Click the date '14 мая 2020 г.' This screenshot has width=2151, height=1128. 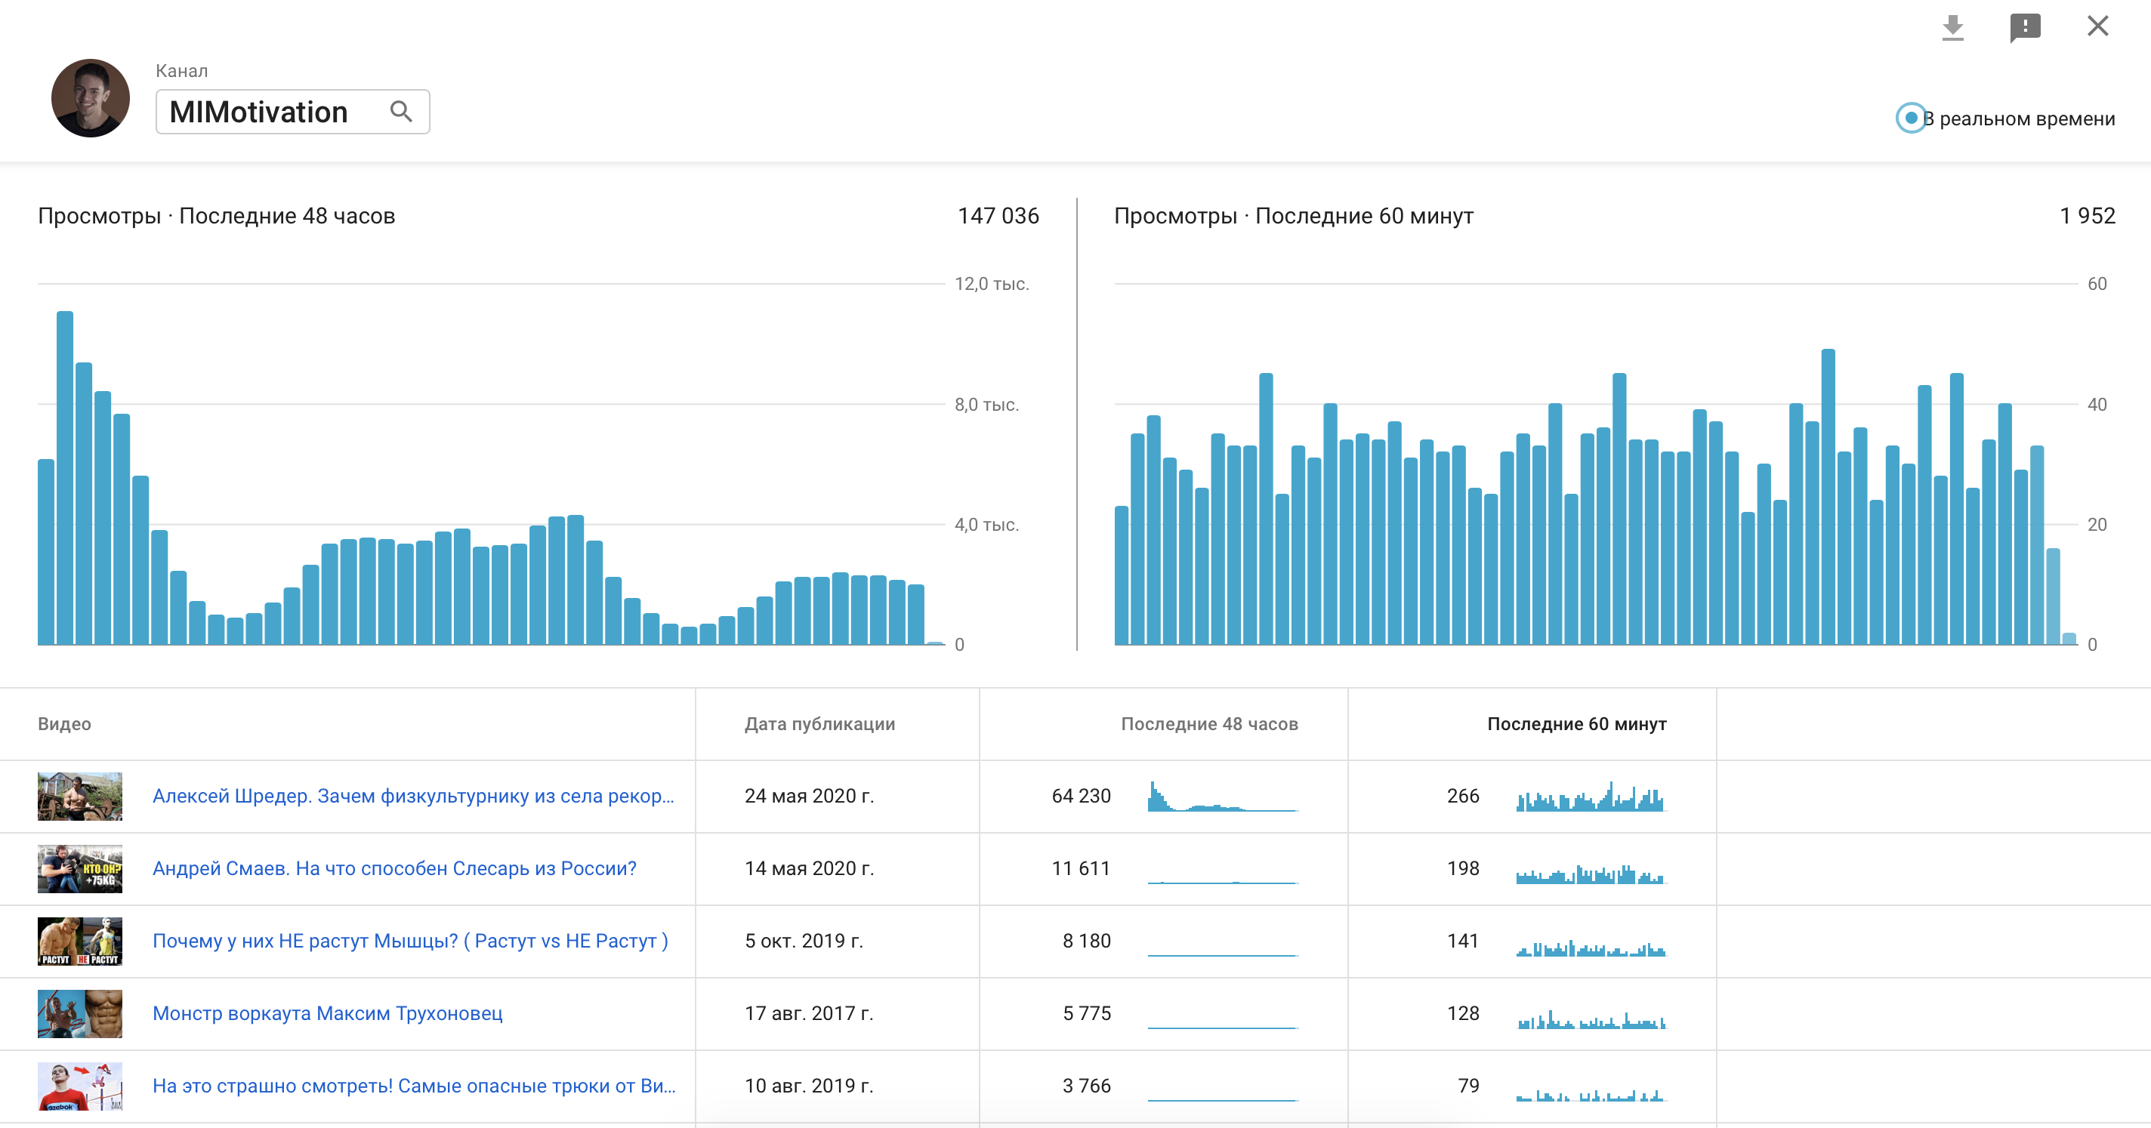809,868
